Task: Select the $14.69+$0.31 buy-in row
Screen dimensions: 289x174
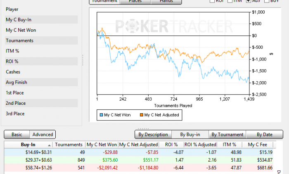Action: point(139,152)
